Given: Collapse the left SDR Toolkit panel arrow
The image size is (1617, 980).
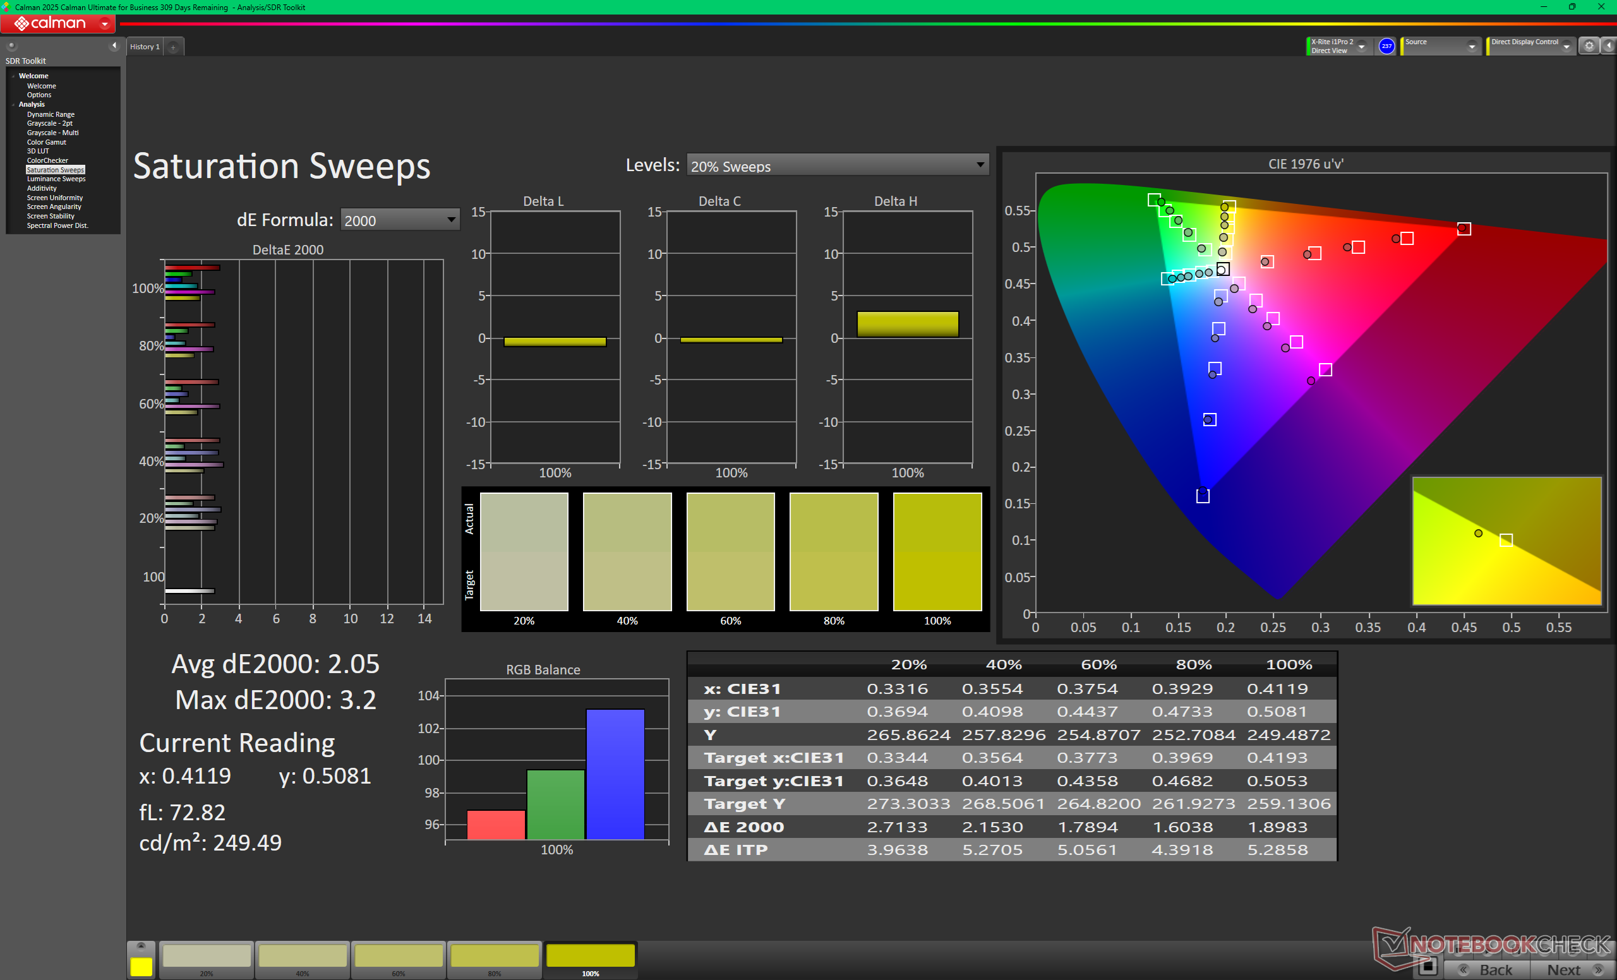Looking at the screenshot, I should point(114,46).
